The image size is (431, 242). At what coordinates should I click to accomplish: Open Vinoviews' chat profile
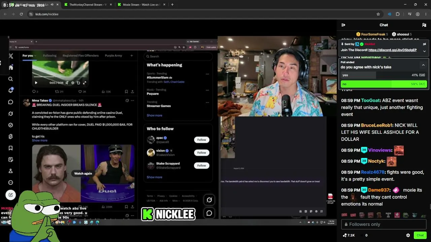point(380,150)
